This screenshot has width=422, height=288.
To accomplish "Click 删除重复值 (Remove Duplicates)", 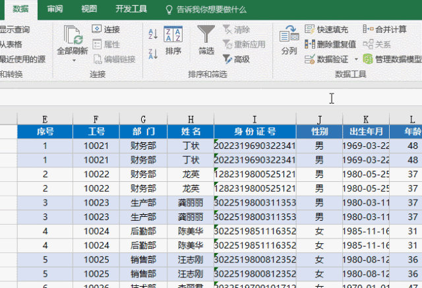I will pyautogui.click(x=330, y=44).
